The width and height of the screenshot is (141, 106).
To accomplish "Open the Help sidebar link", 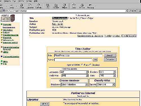I will point(5,64).
